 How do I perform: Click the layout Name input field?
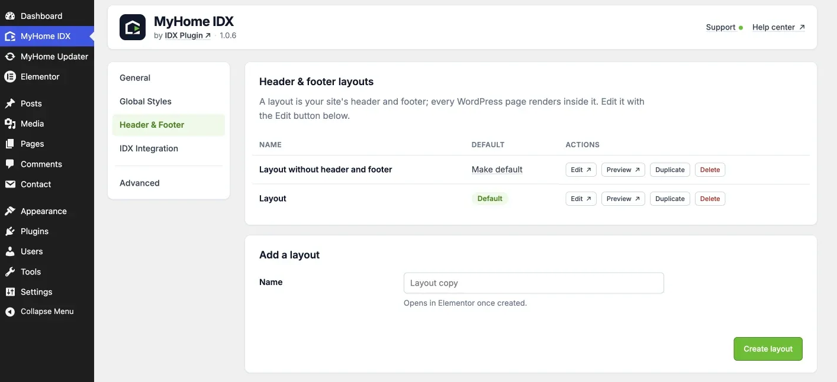tap(534, 283)
